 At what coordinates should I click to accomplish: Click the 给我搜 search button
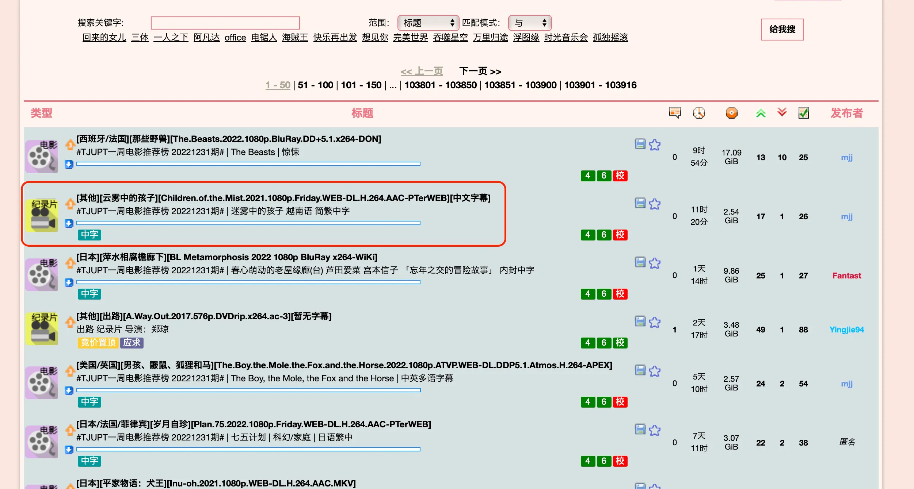782,29
